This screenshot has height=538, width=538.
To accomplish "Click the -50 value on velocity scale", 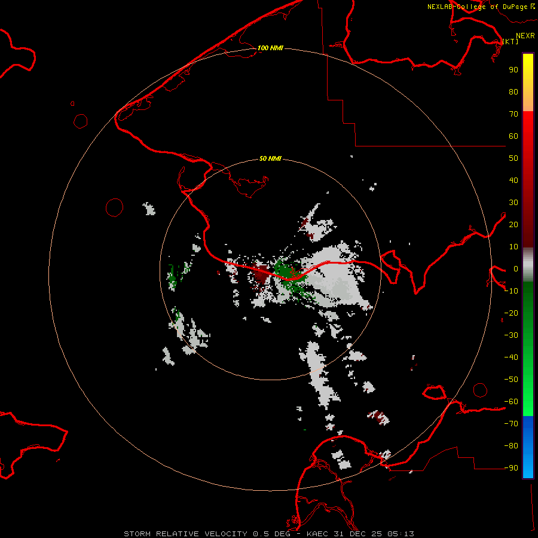I will [511, 380].
